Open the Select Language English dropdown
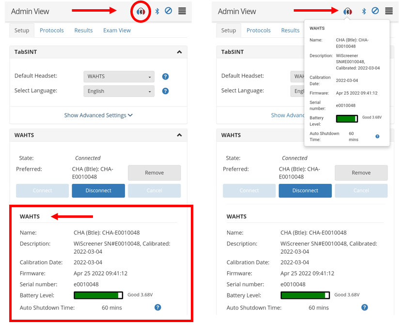Screen dimensions: 404x325 119,91
